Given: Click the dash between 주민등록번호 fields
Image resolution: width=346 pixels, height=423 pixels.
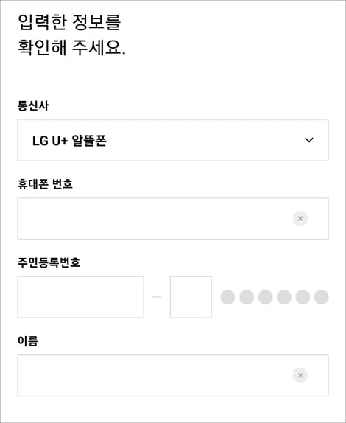Looking at the screenshot, I should (157, 297).
